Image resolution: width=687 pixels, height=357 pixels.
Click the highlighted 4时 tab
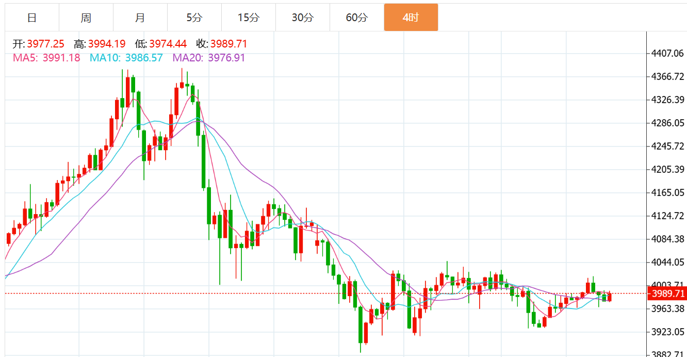point(411,18)
